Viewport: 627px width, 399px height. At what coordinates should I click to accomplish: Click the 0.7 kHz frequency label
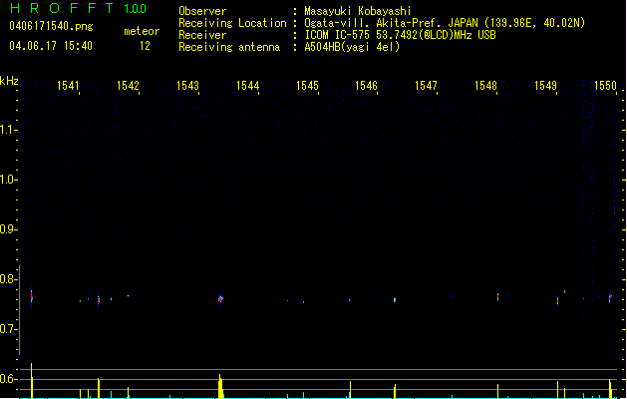pos(8,329)
